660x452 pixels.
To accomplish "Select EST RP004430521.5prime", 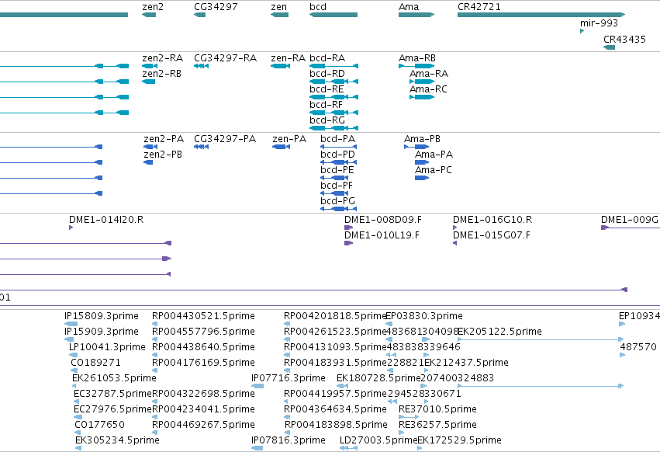I will pos(154,324).
